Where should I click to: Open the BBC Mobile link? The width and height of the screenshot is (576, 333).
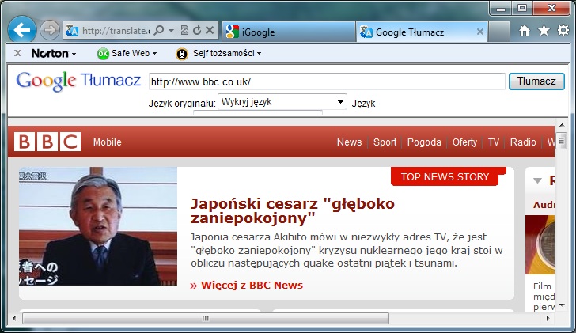coord(108,142)
